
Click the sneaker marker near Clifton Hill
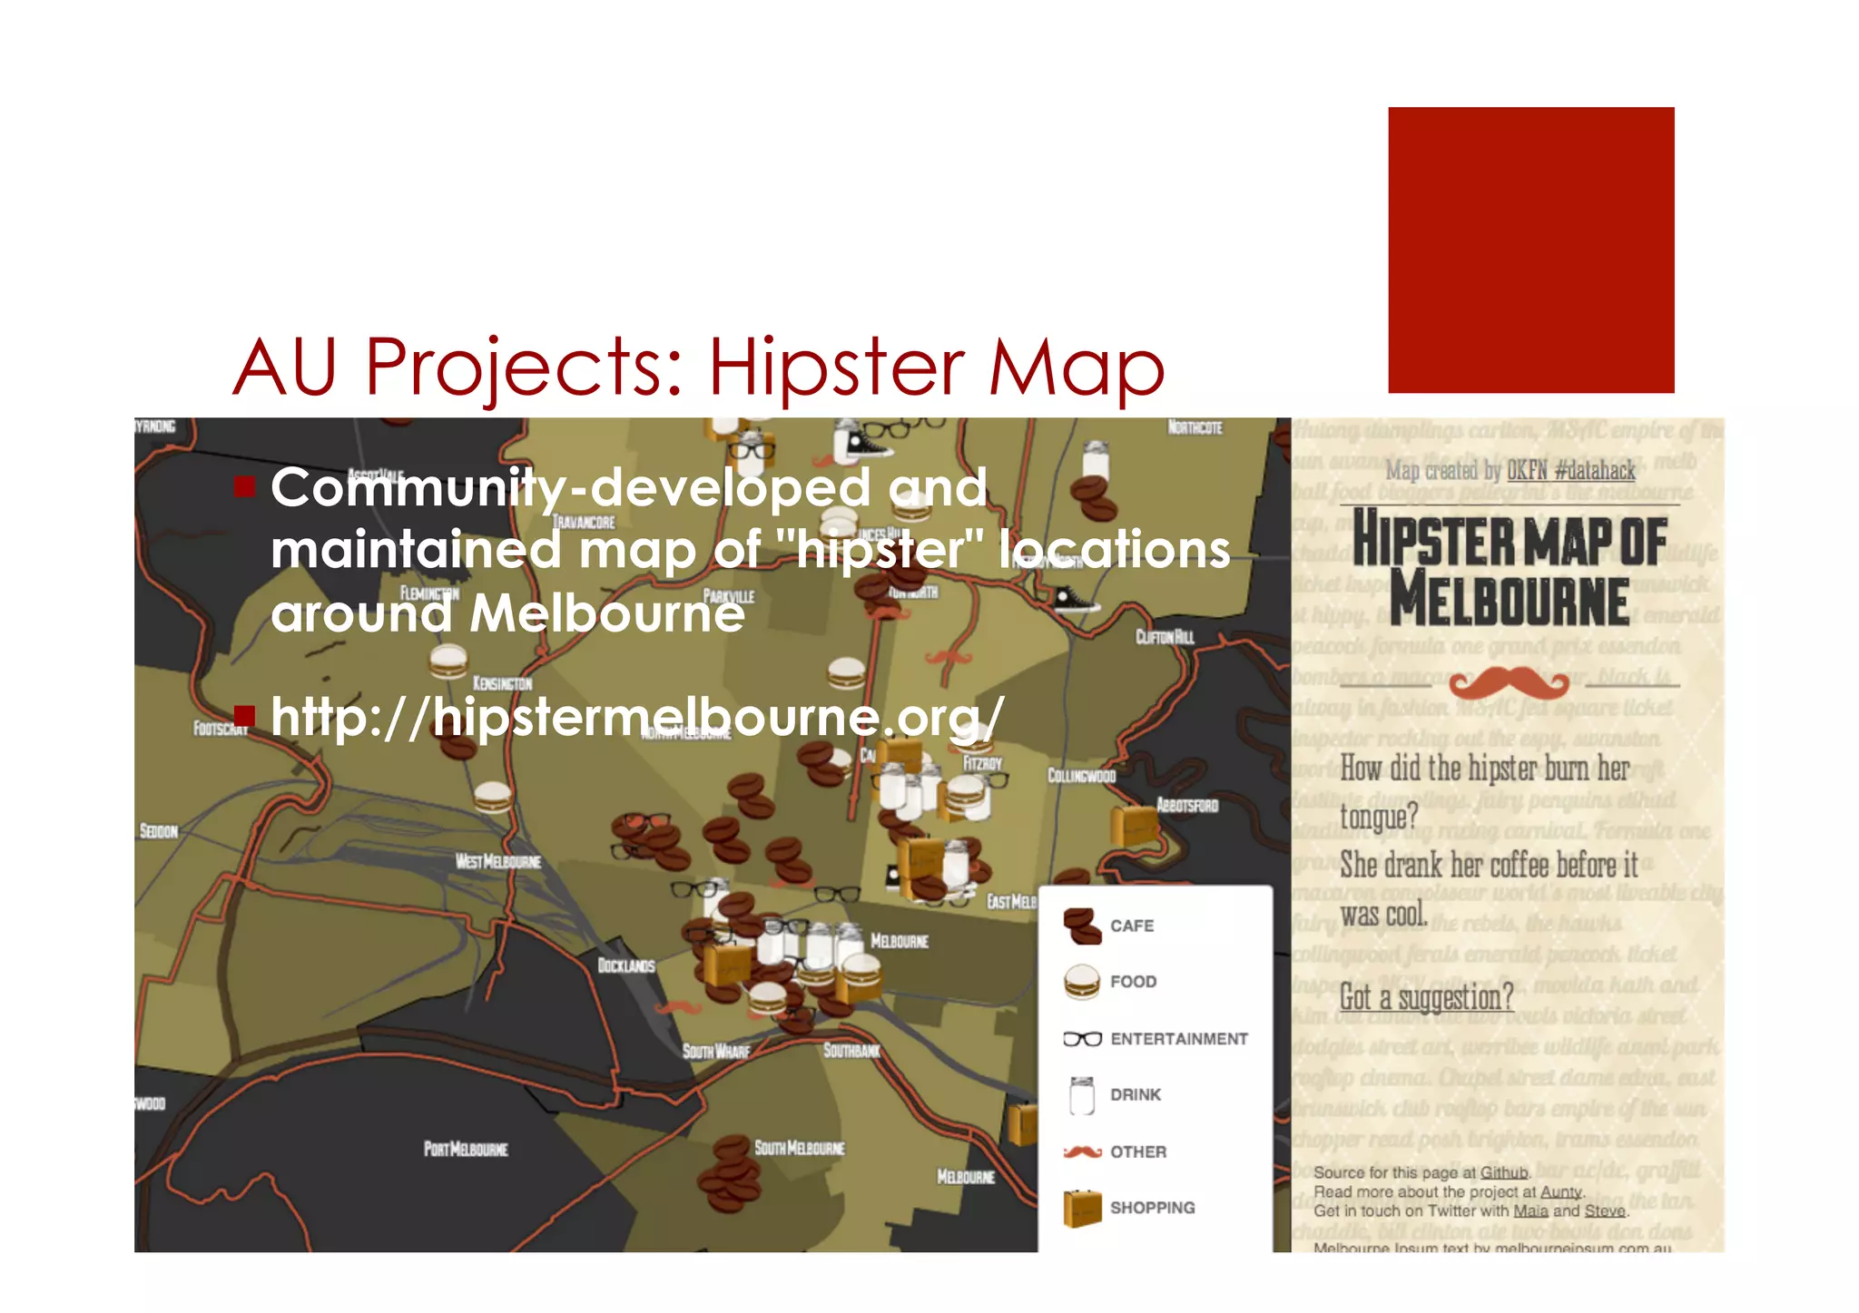tap(1074, 600)
